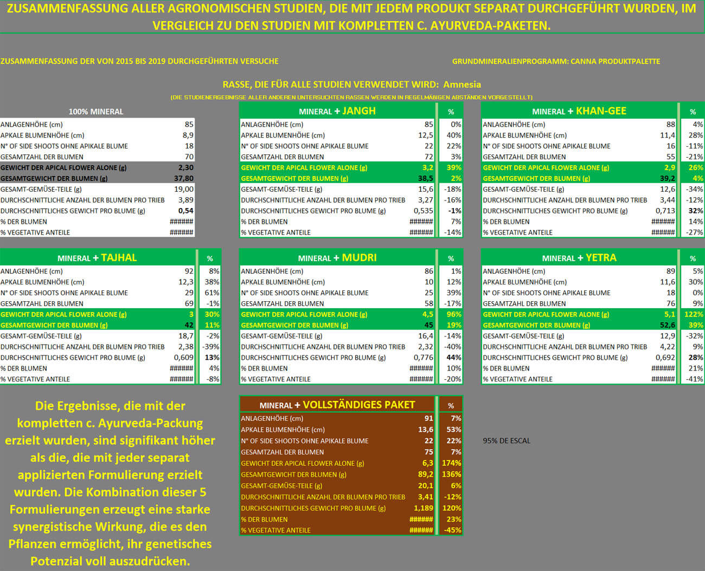Click the 136% cell in VOLLSTÄNDIGES PAKET
705x571 pixels.
click(452, 475)
